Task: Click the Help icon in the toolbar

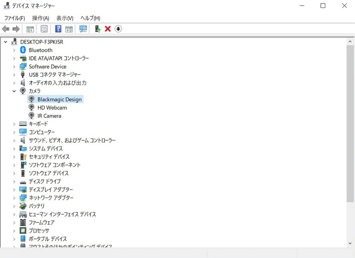Action: click(x=58, y=29)
